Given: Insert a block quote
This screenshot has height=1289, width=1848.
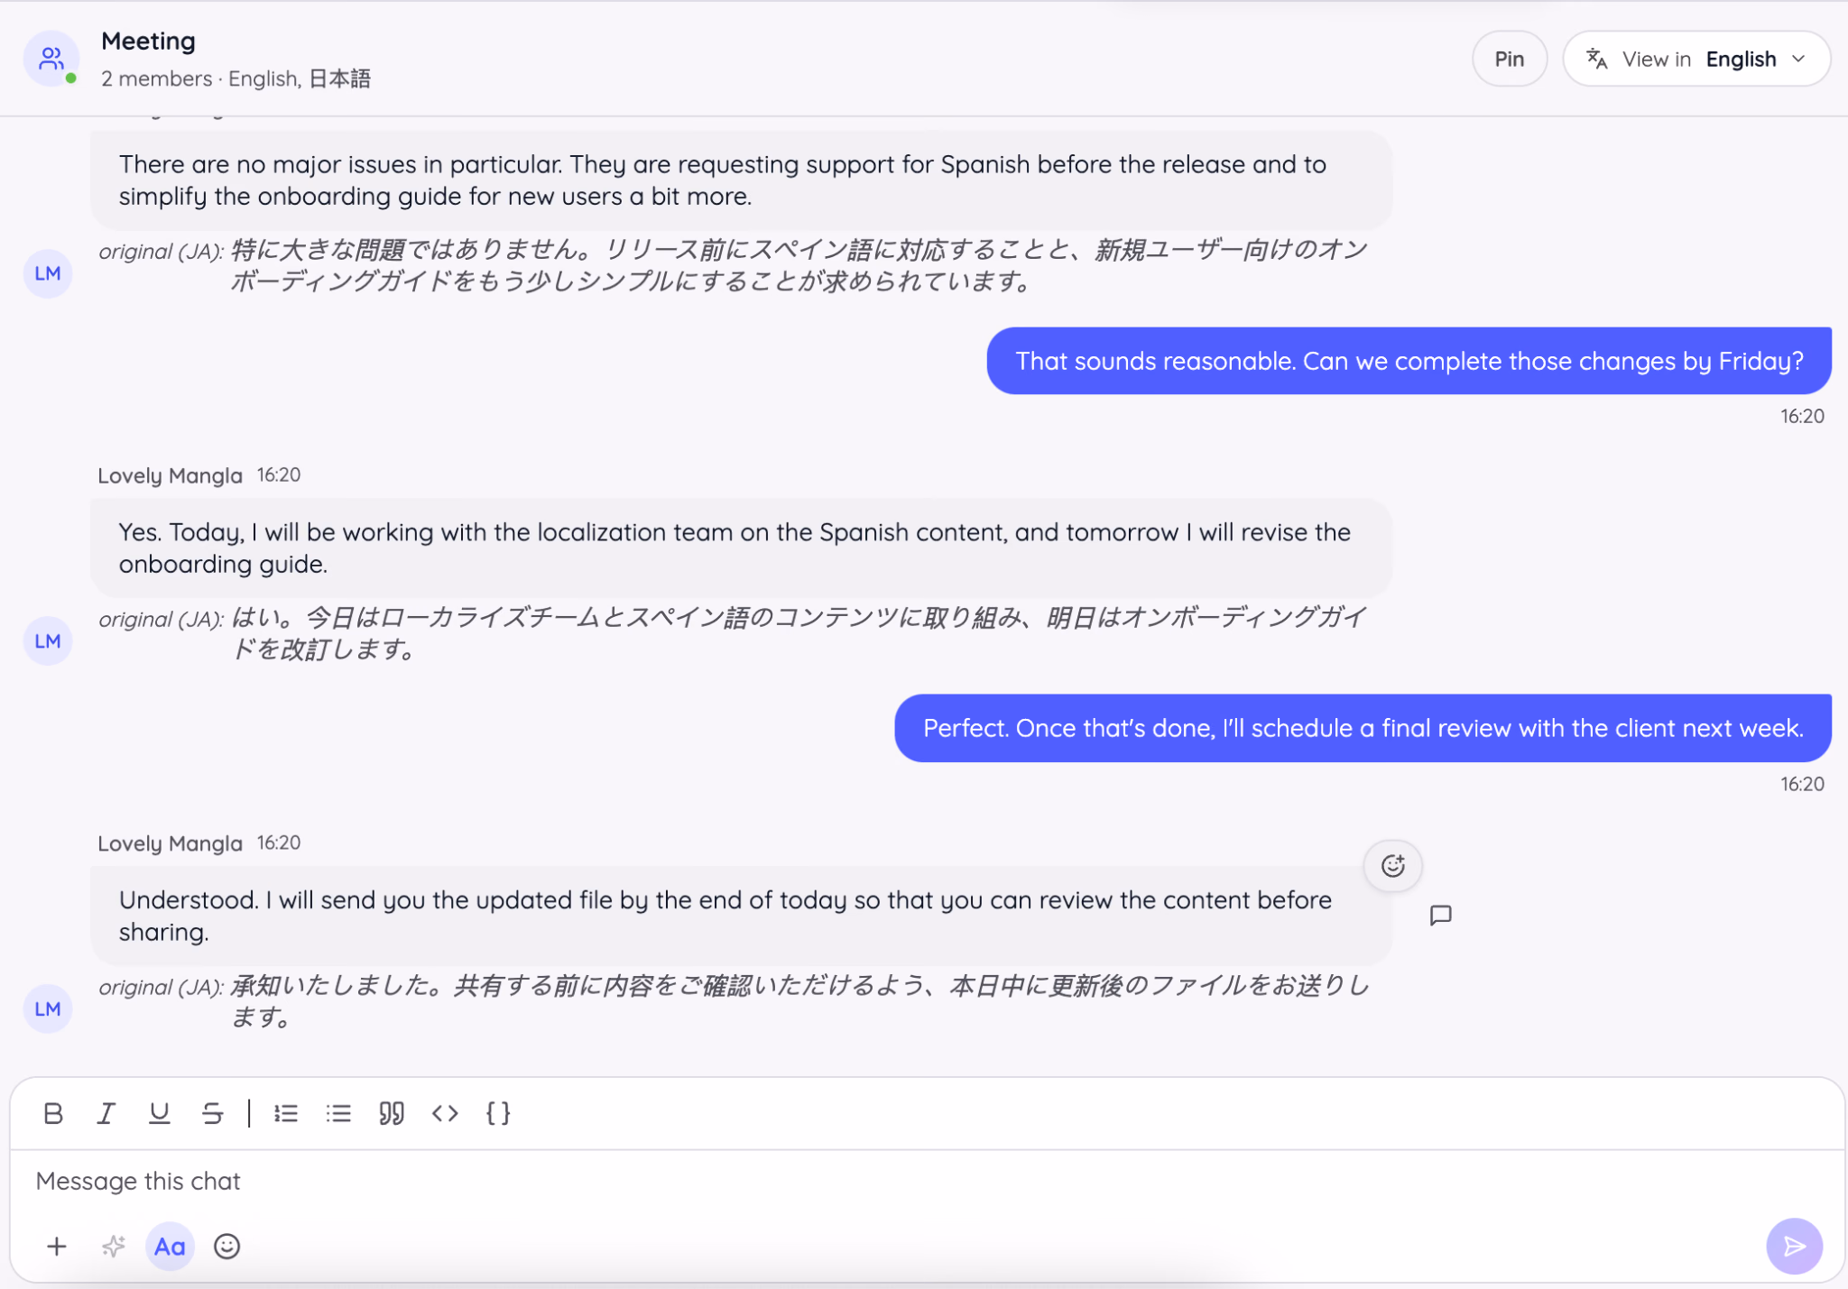Looking at the screenshot, I should (392, 1113).
